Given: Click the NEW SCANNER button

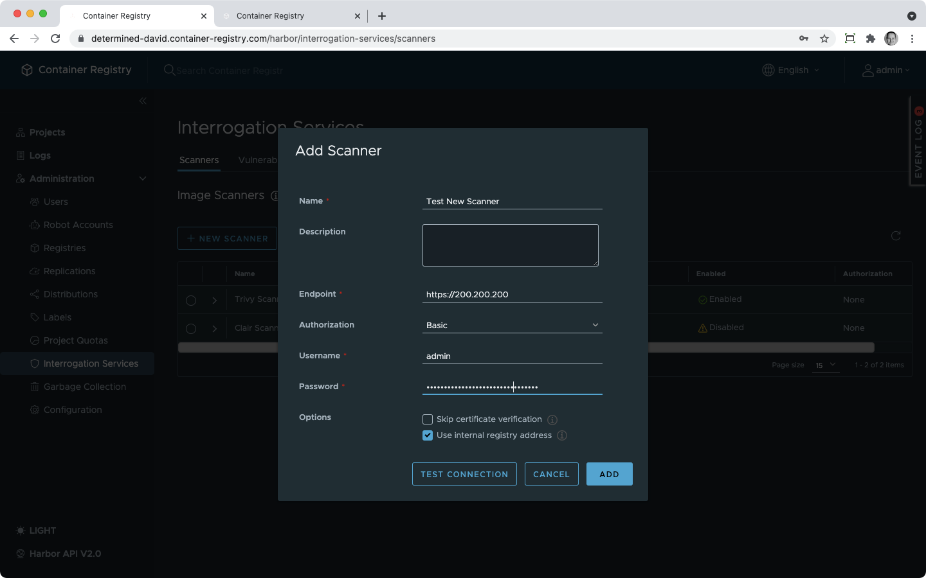Looking at the screenshot, I should pos(227,238).
